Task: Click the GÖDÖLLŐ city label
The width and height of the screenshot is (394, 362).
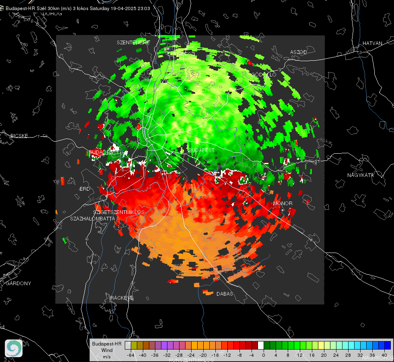Action: tap(264, 74)
